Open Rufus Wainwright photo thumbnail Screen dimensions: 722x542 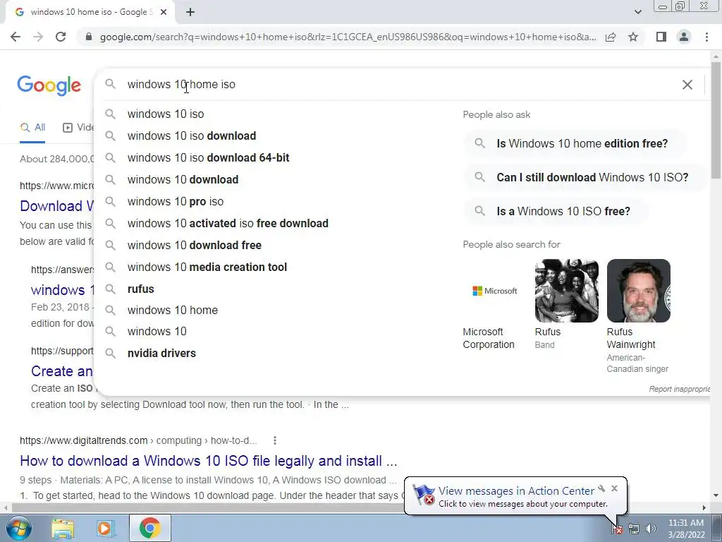639,291
